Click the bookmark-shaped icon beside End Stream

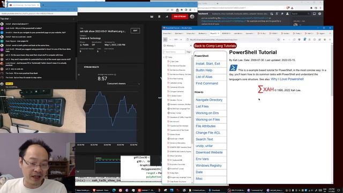(159, 17)
